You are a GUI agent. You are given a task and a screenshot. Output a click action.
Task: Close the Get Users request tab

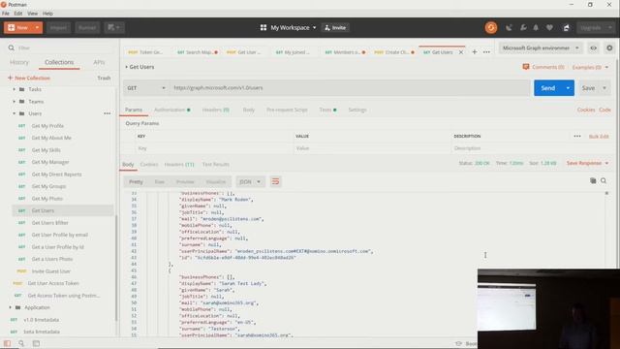[461, 52]
